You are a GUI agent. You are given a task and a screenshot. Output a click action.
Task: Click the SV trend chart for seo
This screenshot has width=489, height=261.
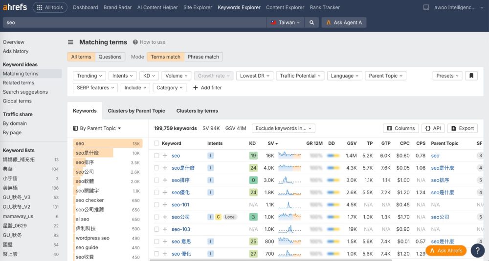point(289,155)
